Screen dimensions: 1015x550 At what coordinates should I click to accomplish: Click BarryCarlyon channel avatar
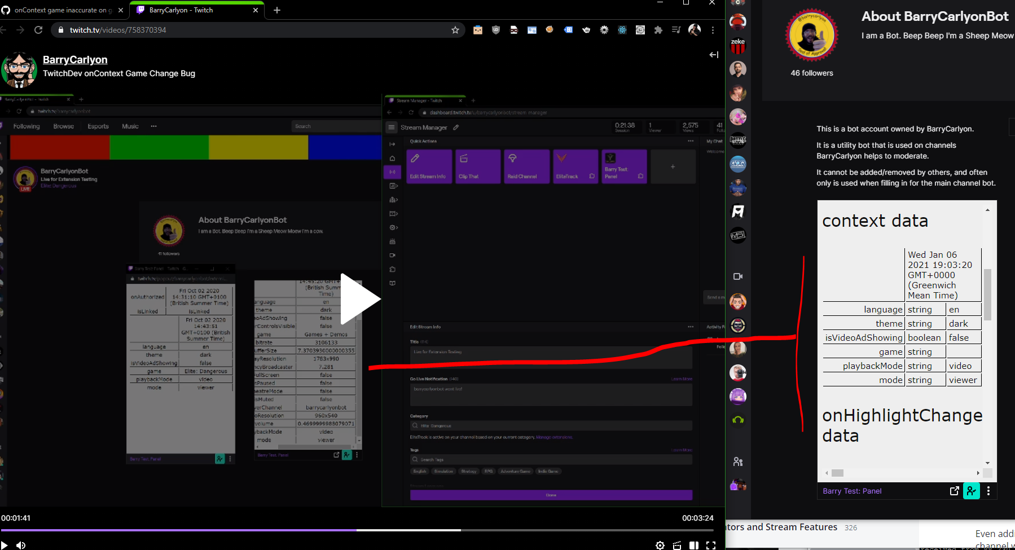[x=19, y=70]
